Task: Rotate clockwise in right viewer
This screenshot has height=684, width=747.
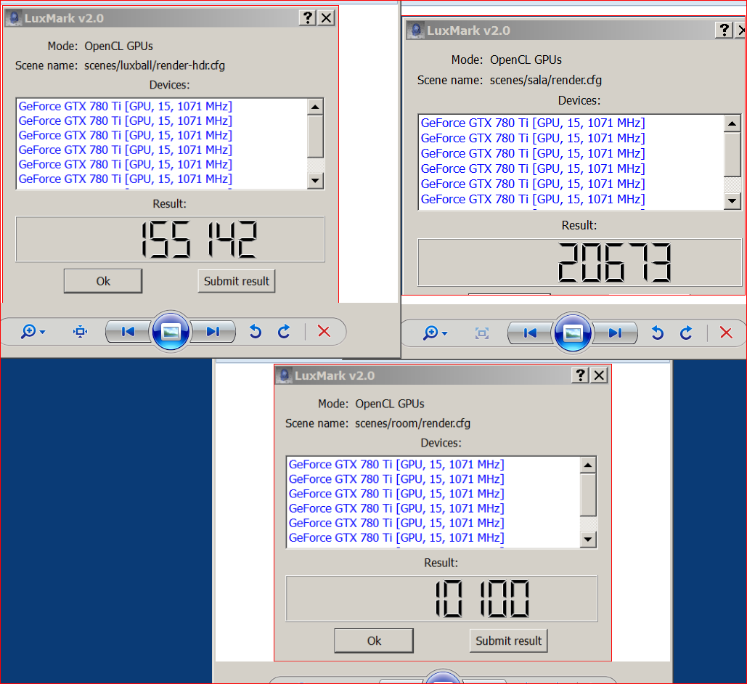Action: [687, 333]
